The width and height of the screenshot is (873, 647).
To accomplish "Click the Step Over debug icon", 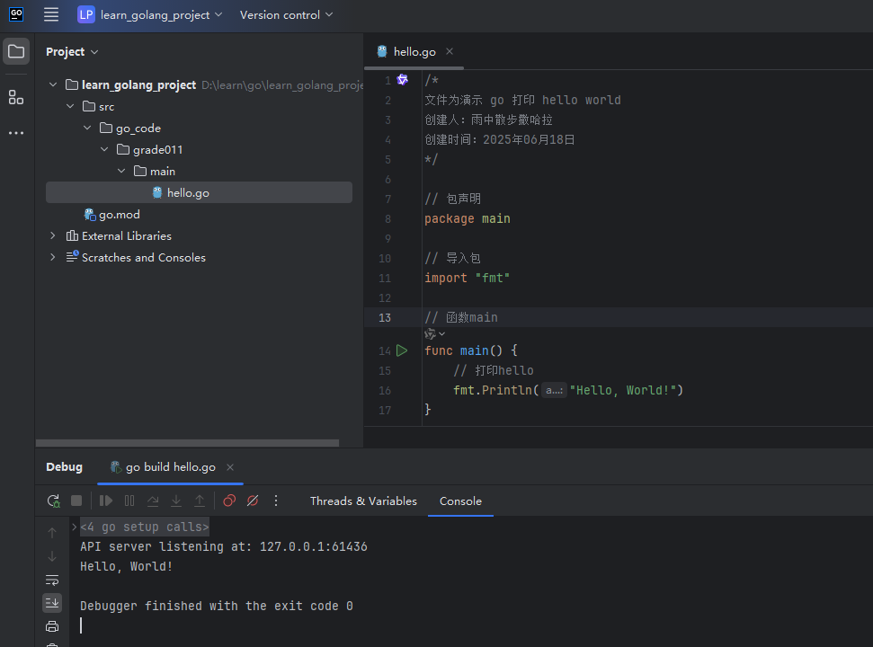I will pos(153,501).
